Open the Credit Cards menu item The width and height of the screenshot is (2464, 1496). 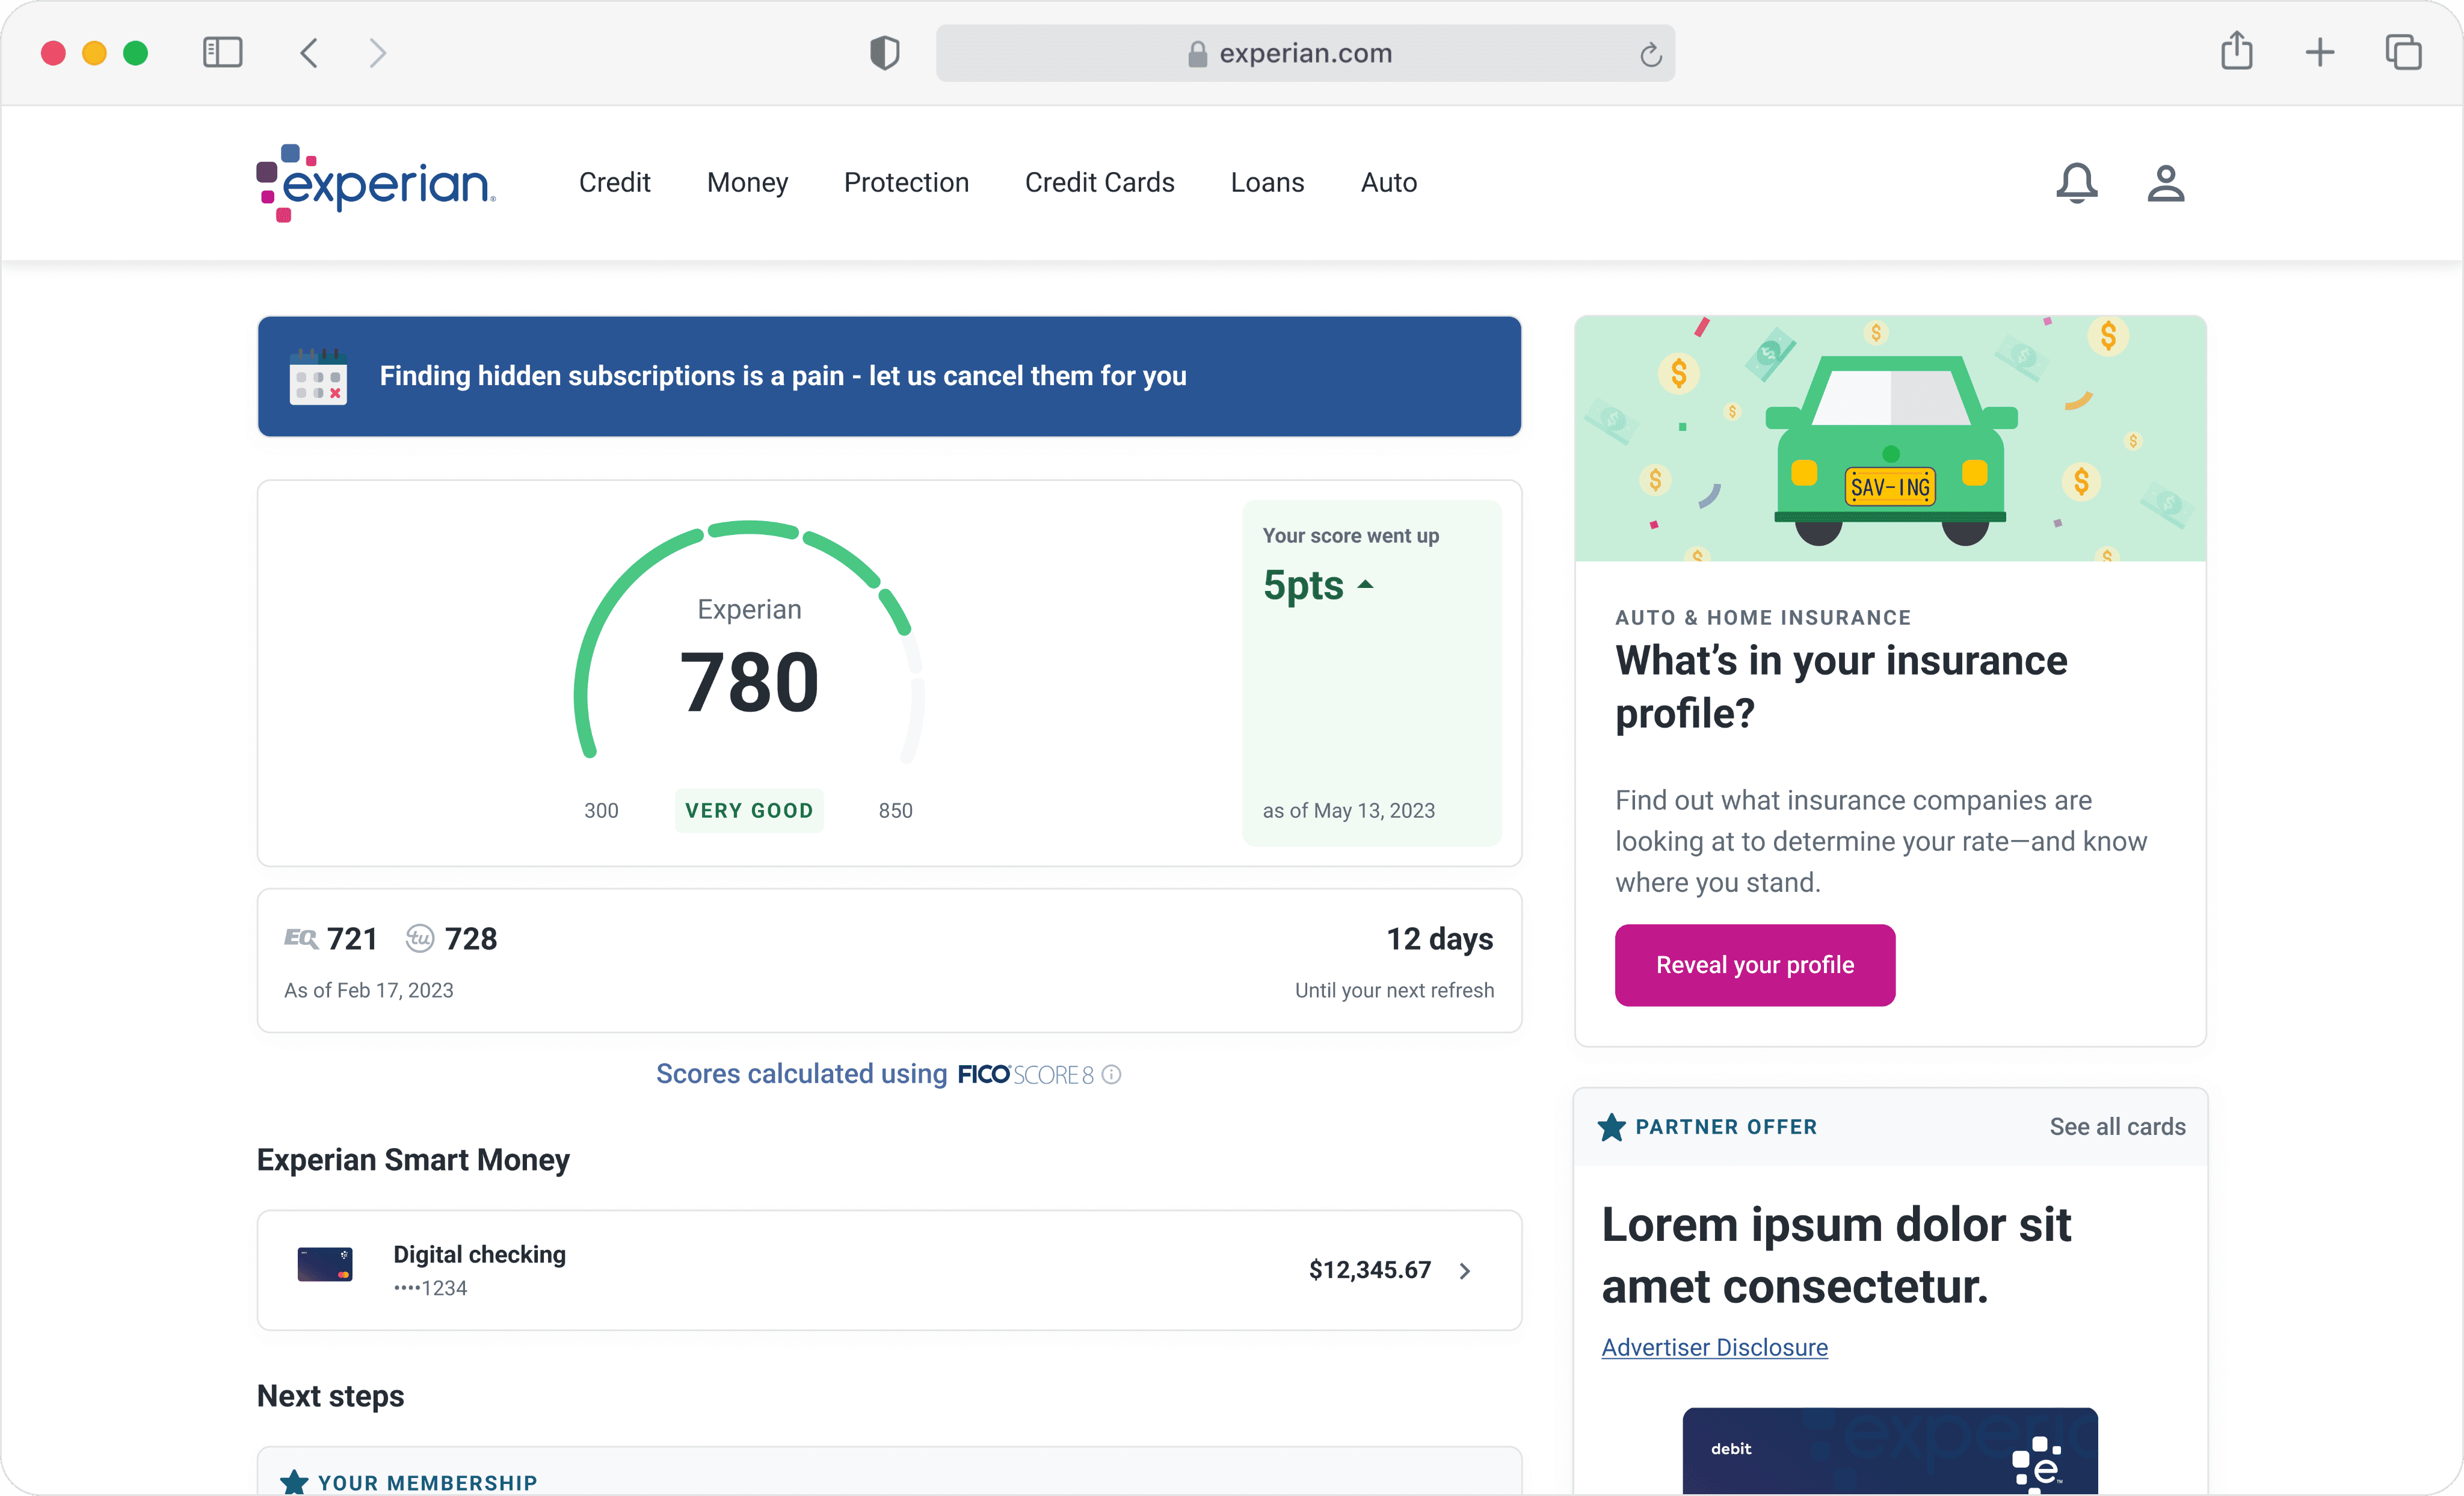coord(1099,182)
